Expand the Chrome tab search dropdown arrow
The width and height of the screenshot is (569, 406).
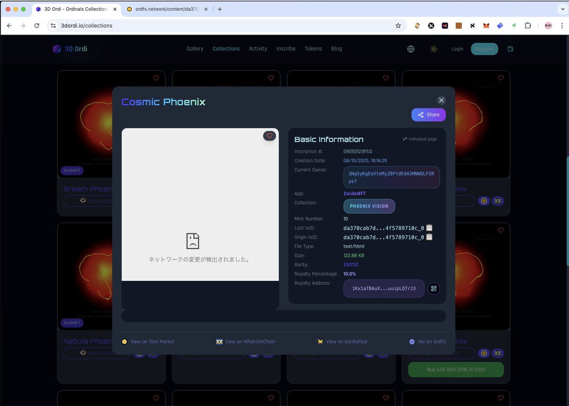click(x=562, y=9)
